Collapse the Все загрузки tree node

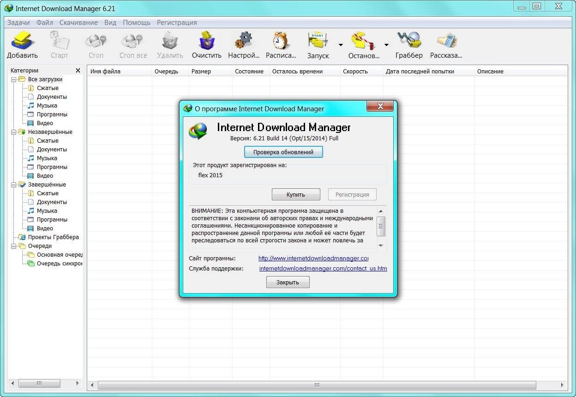13,79
